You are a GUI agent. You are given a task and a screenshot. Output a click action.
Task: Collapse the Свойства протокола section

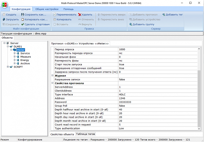click(x=53, y=83)
